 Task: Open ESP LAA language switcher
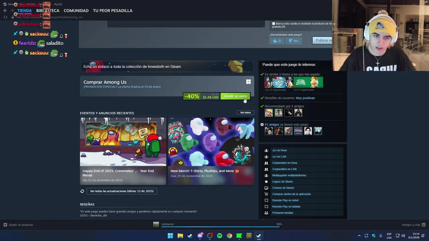tap(389, 236)
